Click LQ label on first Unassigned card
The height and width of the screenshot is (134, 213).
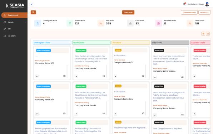click(64, 76)
